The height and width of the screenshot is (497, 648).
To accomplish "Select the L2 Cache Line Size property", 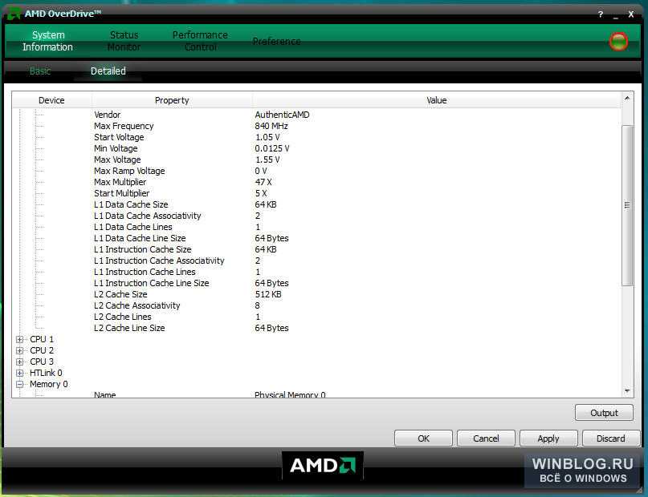I will 129,328.
